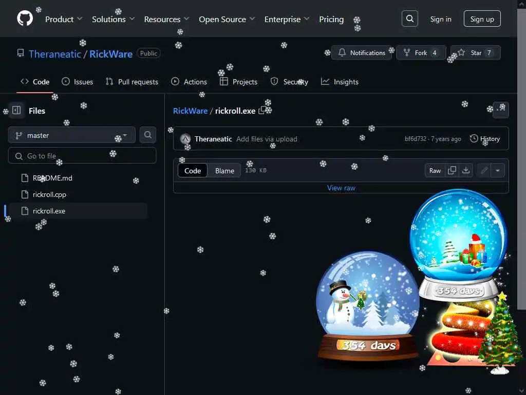Viewport: 526px width, 395px height.
Task: Open the master branch selector dropdown
Action: tap(71, 135)
